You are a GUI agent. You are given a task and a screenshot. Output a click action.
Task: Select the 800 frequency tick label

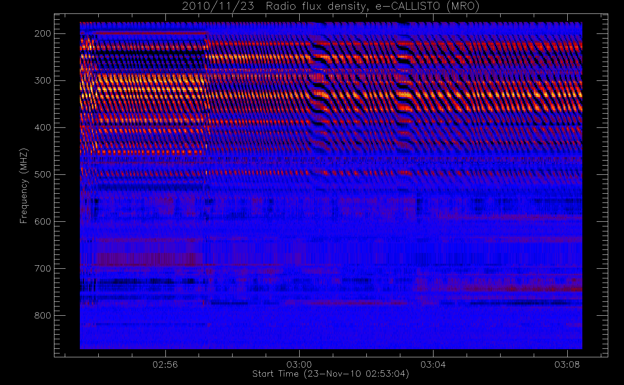(42, 315)
